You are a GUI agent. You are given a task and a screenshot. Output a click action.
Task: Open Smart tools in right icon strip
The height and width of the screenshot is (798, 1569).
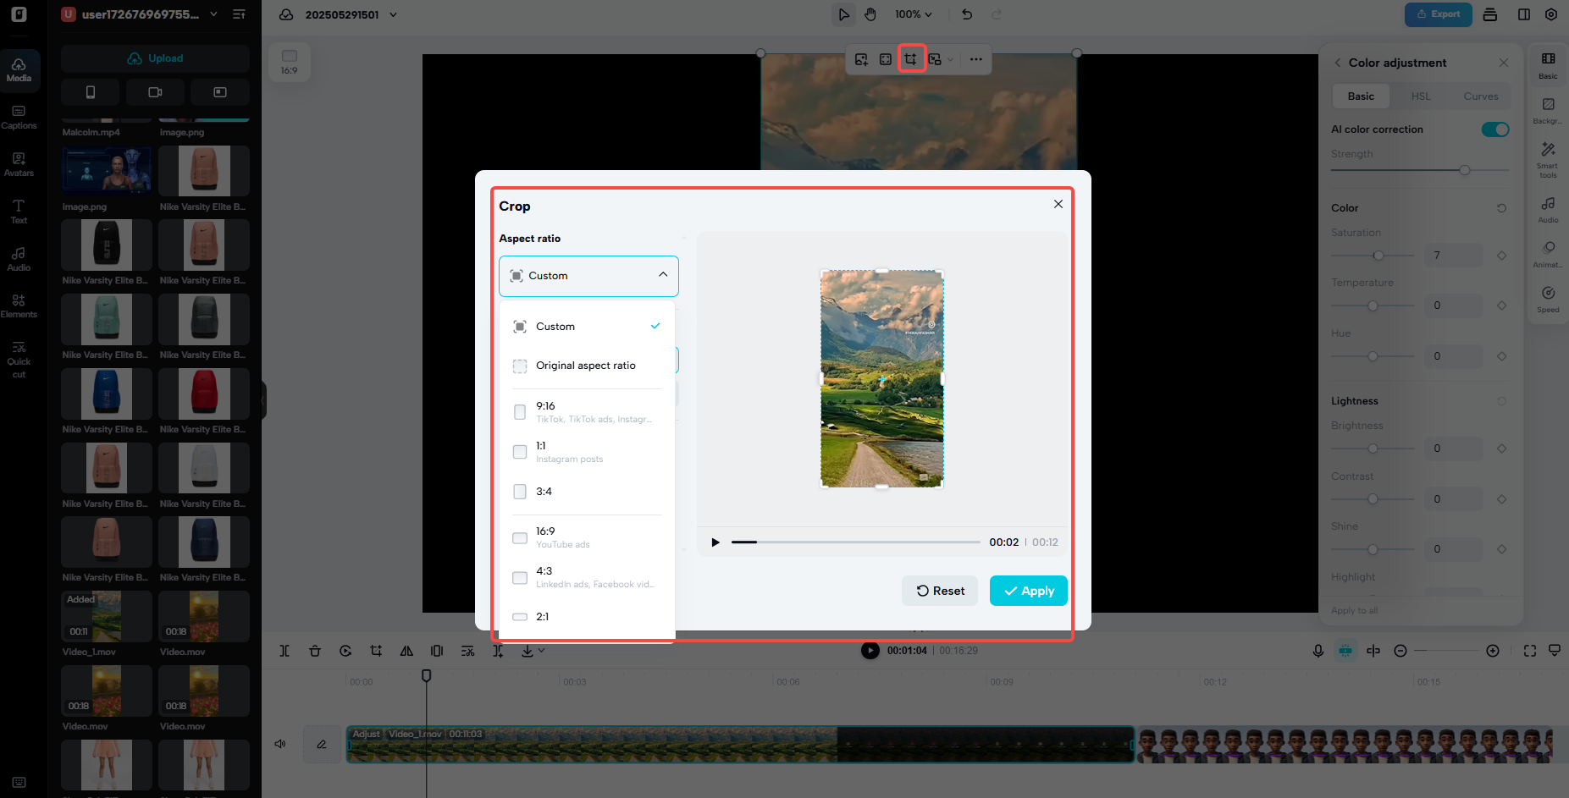click(x=1548, y=159)
